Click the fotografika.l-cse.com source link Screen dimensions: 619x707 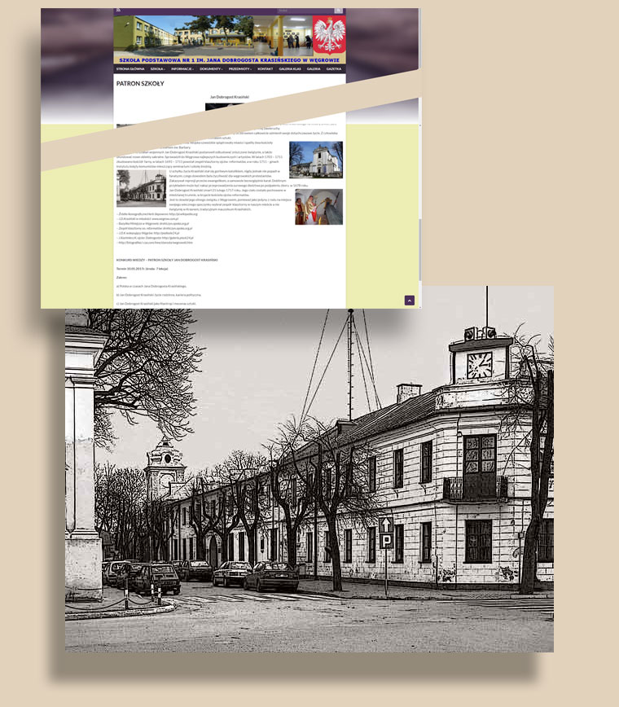coord(155,243)
